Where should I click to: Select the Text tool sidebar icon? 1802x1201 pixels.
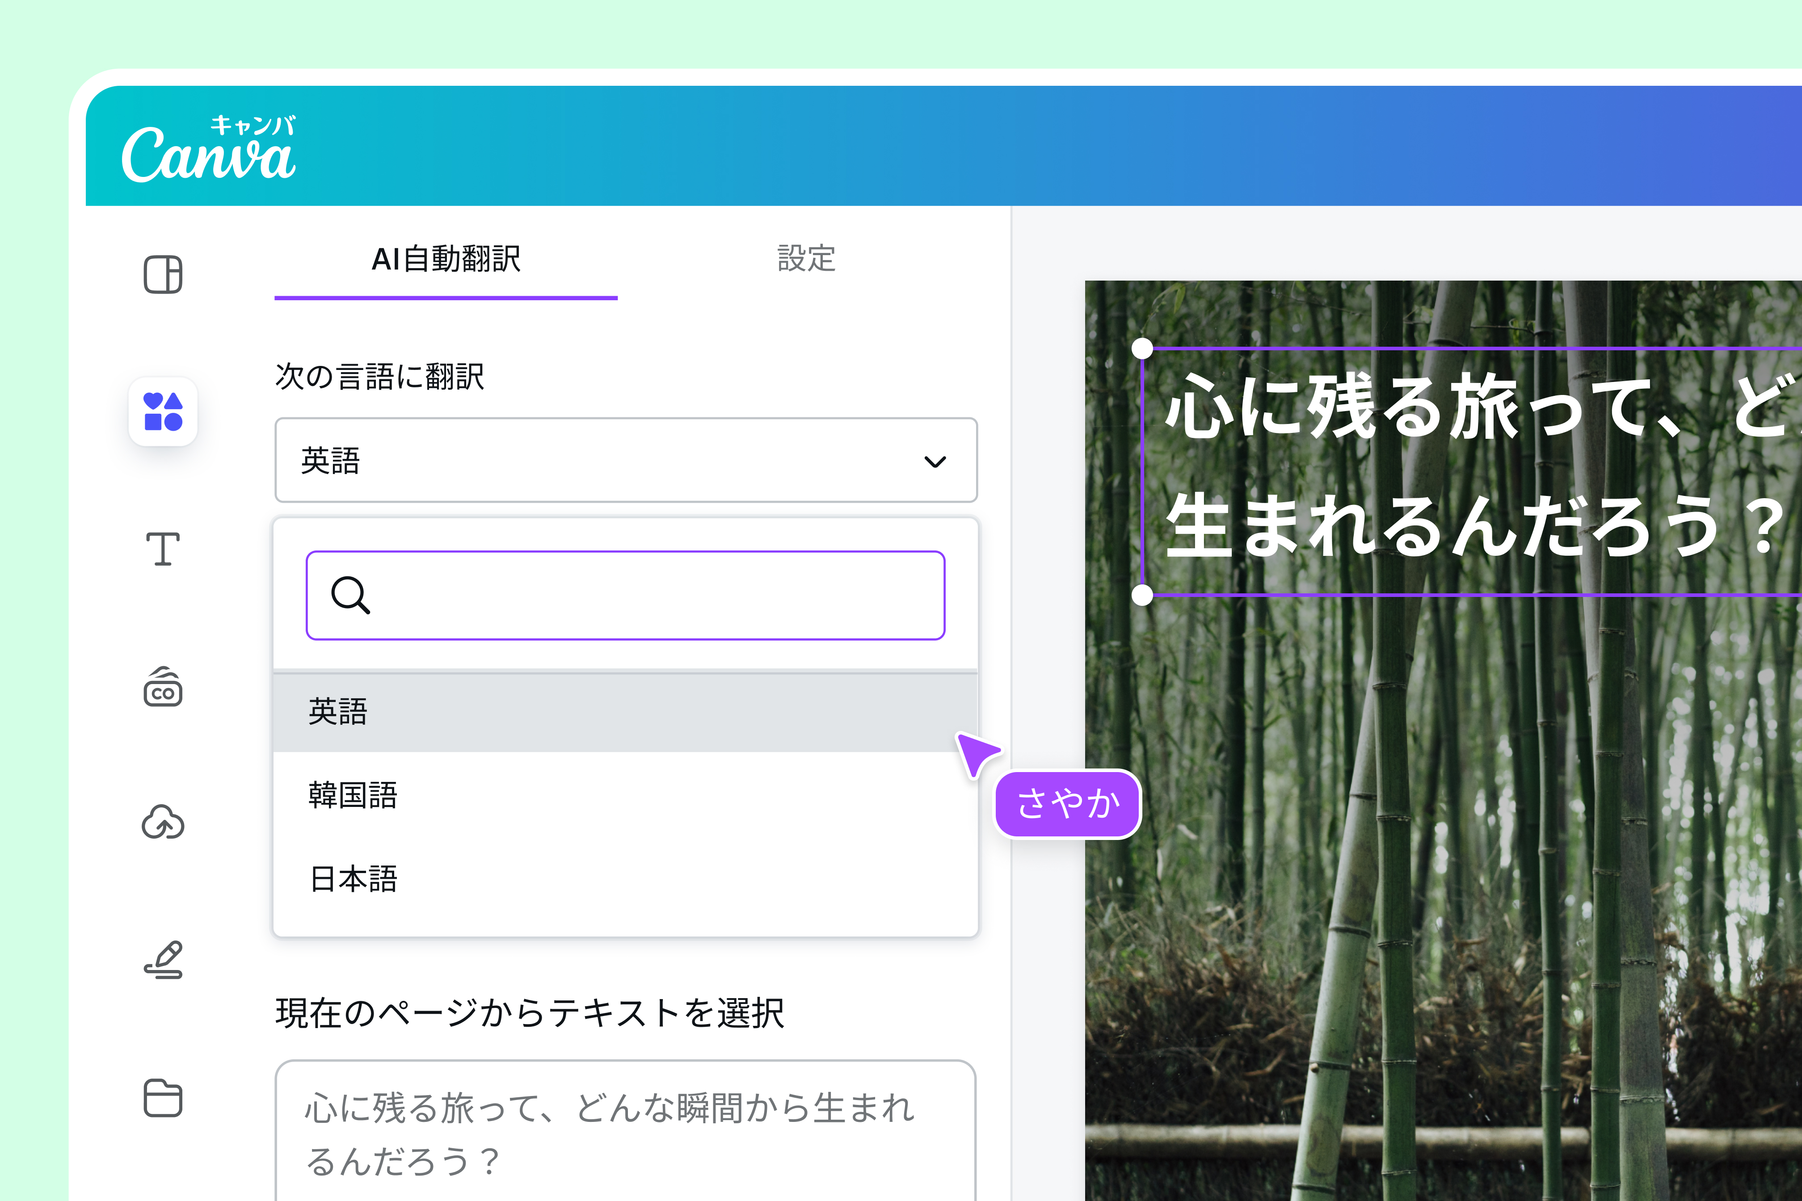click(x=163, y=548)
